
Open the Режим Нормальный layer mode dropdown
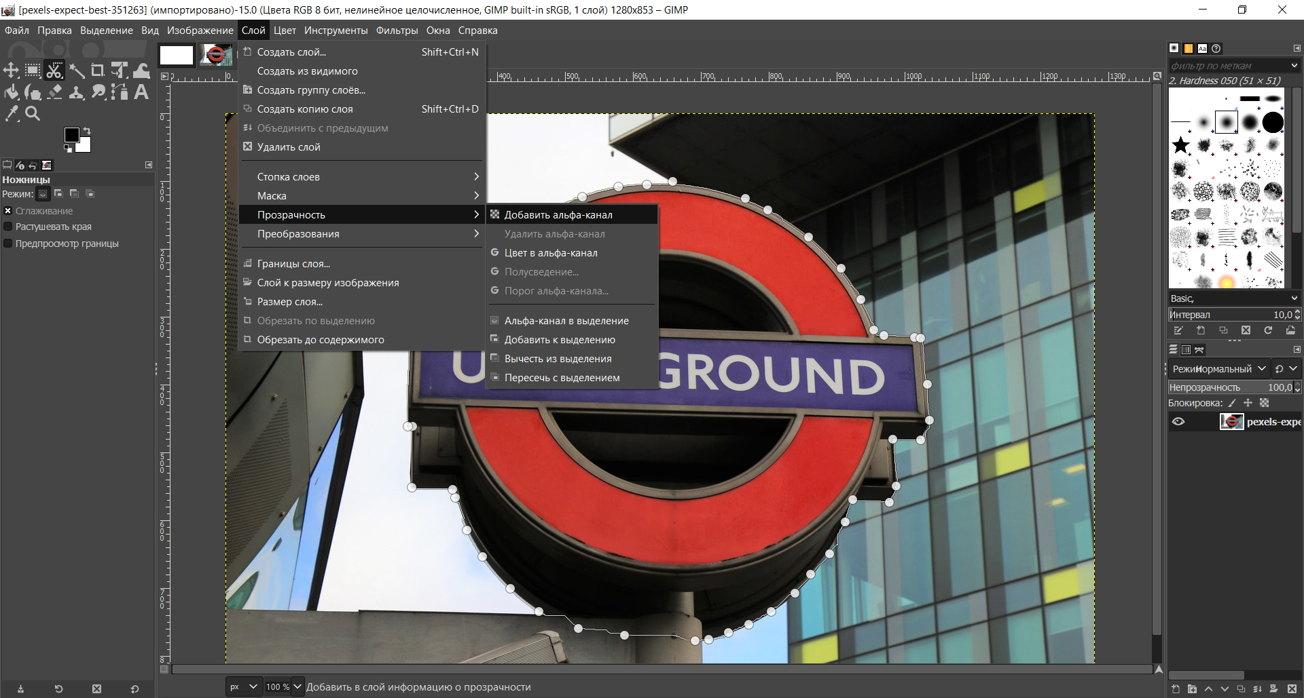(x=1218, y=368)
